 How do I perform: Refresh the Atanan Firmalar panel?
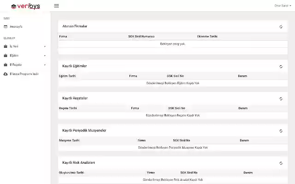point(281,27)
